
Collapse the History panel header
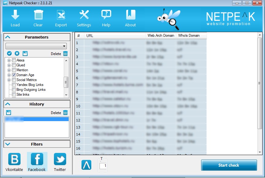[x=8, y=104]
